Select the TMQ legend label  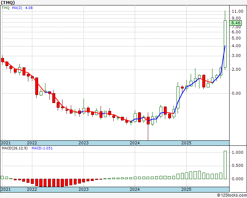5,8
